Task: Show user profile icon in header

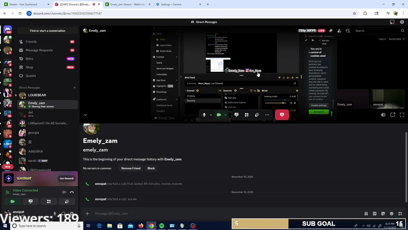Action: tap(348, 31)
